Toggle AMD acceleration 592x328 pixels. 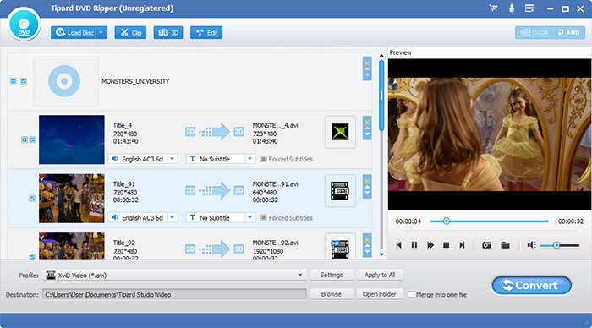pyautogui.click(x=568, y=32)
